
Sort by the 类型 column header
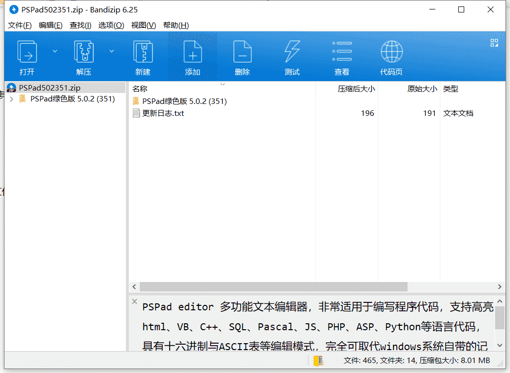[473, 89]
